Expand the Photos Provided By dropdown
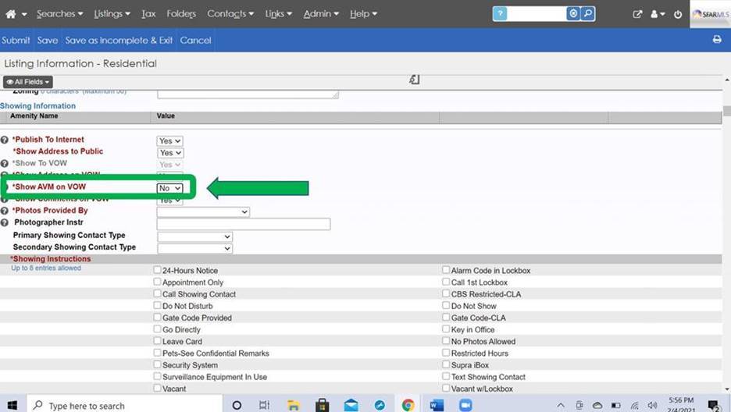 pyautogui.click(x=203, y=211)
